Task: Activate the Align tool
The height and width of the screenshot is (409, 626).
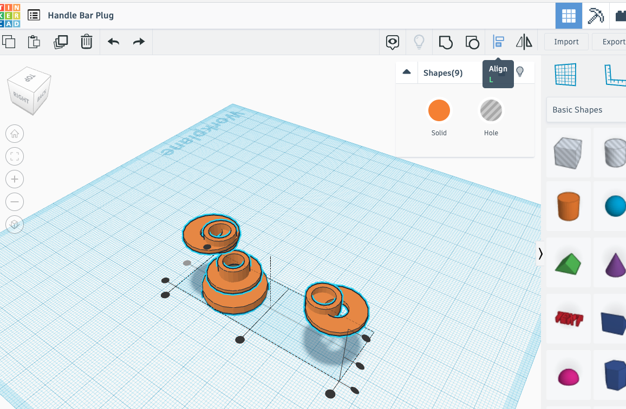Action: [498, 42]
